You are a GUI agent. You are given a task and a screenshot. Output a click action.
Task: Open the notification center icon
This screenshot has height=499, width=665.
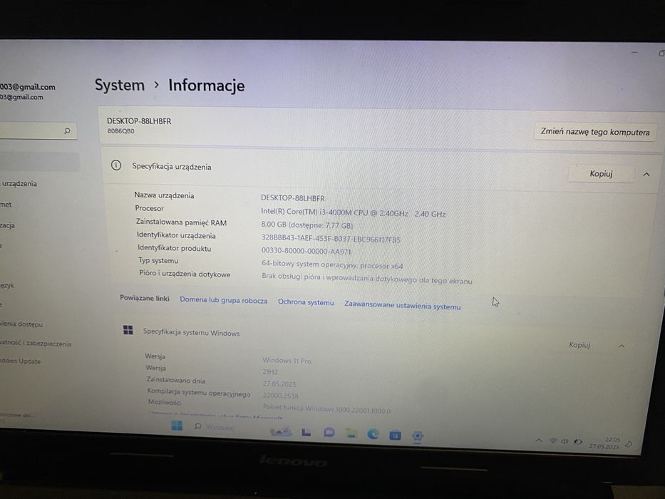629,444
